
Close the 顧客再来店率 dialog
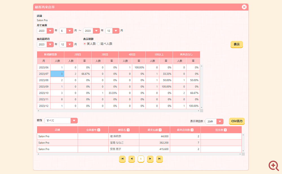point(244,7)
